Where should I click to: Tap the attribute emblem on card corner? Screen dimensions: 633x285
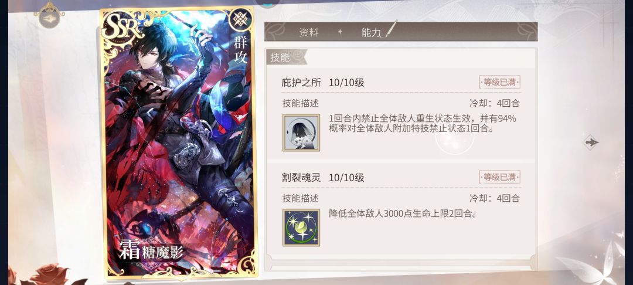pyautogui.click(x=241, y=19)
